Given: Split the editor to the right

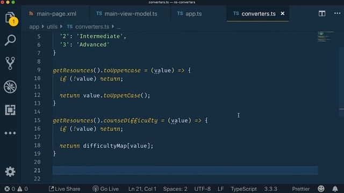Looking at the screenshot, I should tap(322, 13).
